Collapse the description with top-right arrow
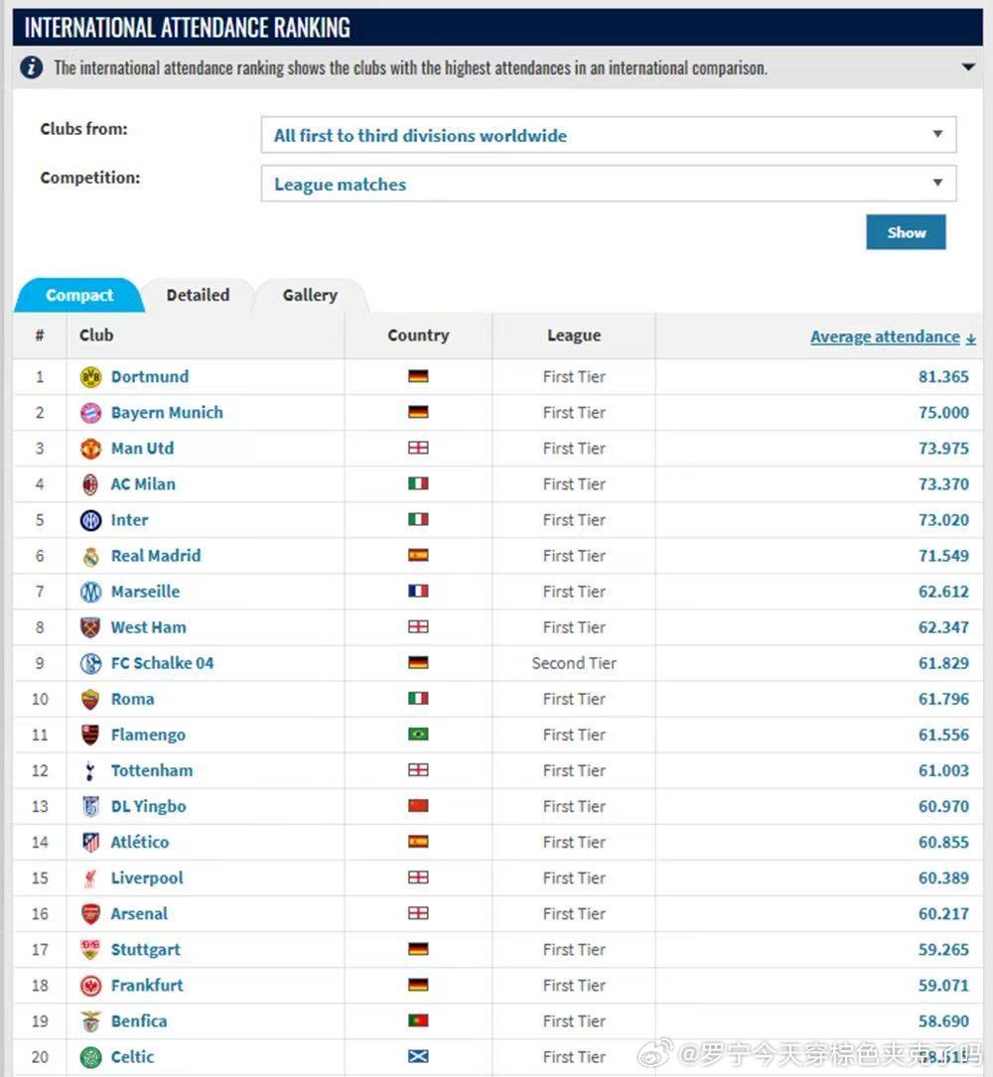The width and height of the screenshot is (993, 1077). point(968,67)
